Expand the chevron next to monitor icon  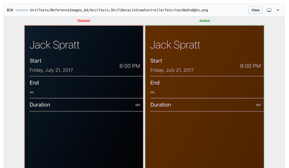point(278,10)
